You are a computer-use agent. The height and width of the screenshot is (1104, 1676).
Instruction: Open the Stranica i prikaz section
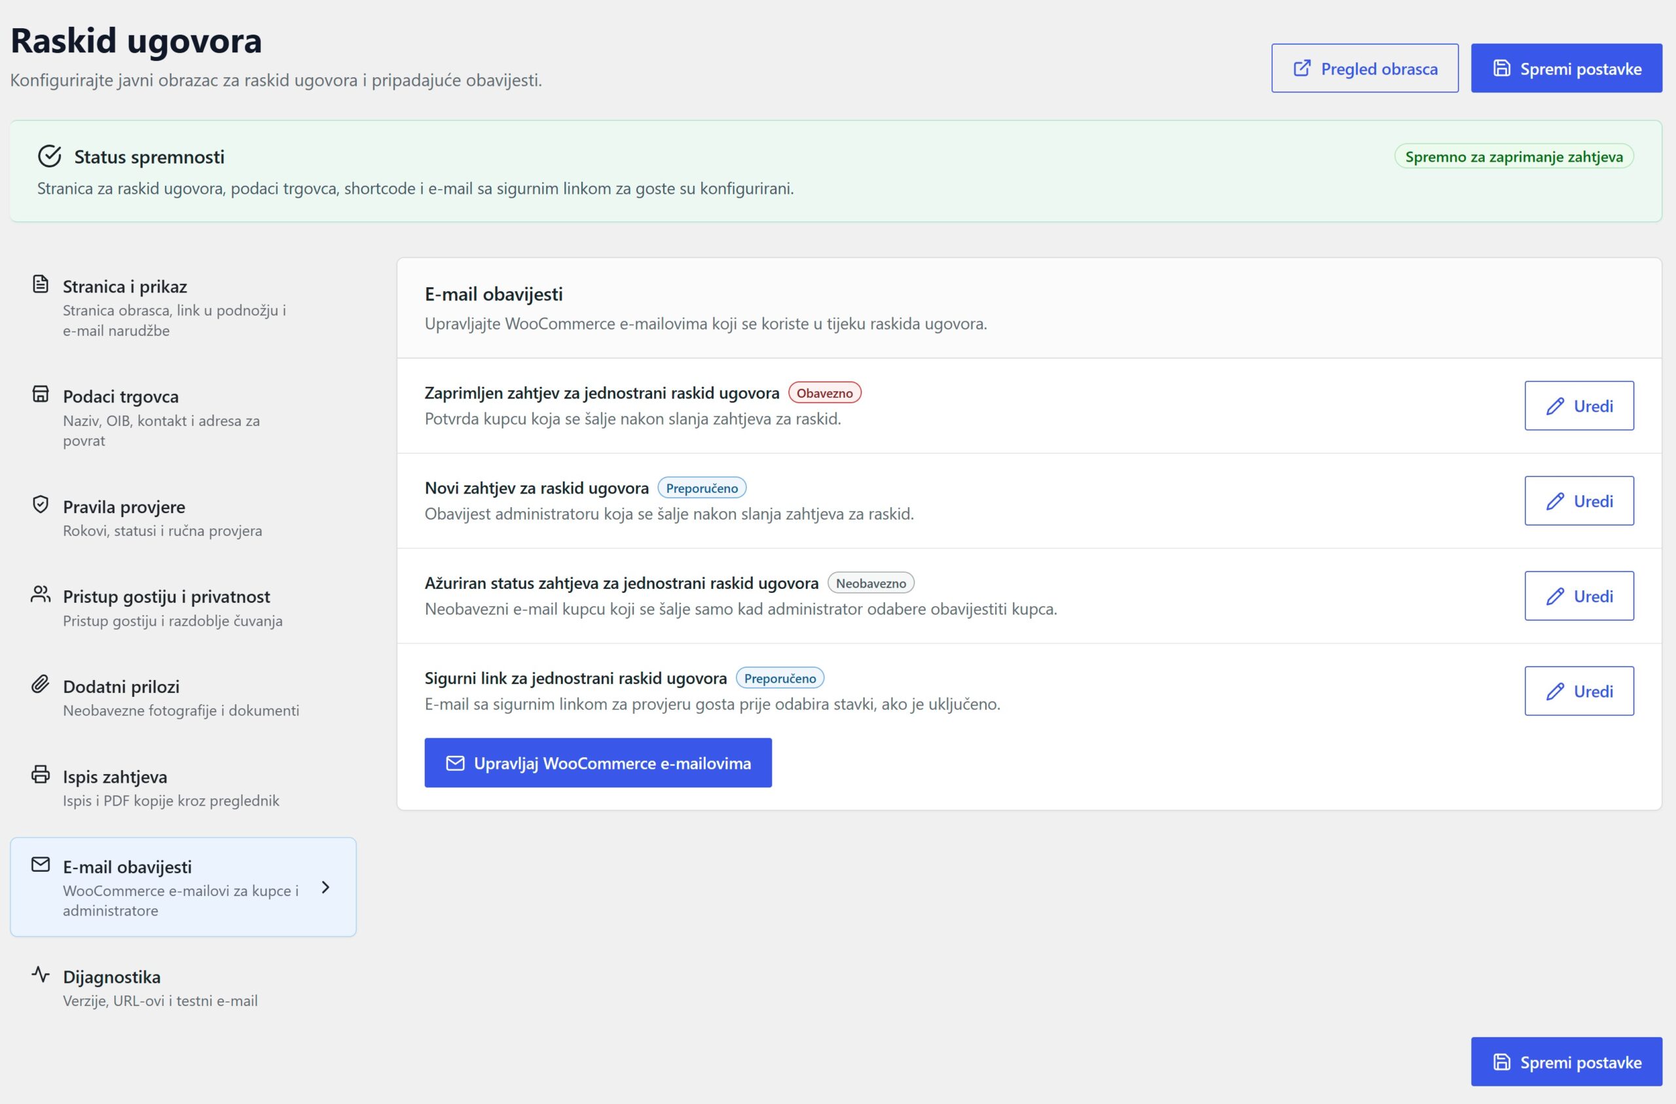pyautogui.click(x=183, y=307)
